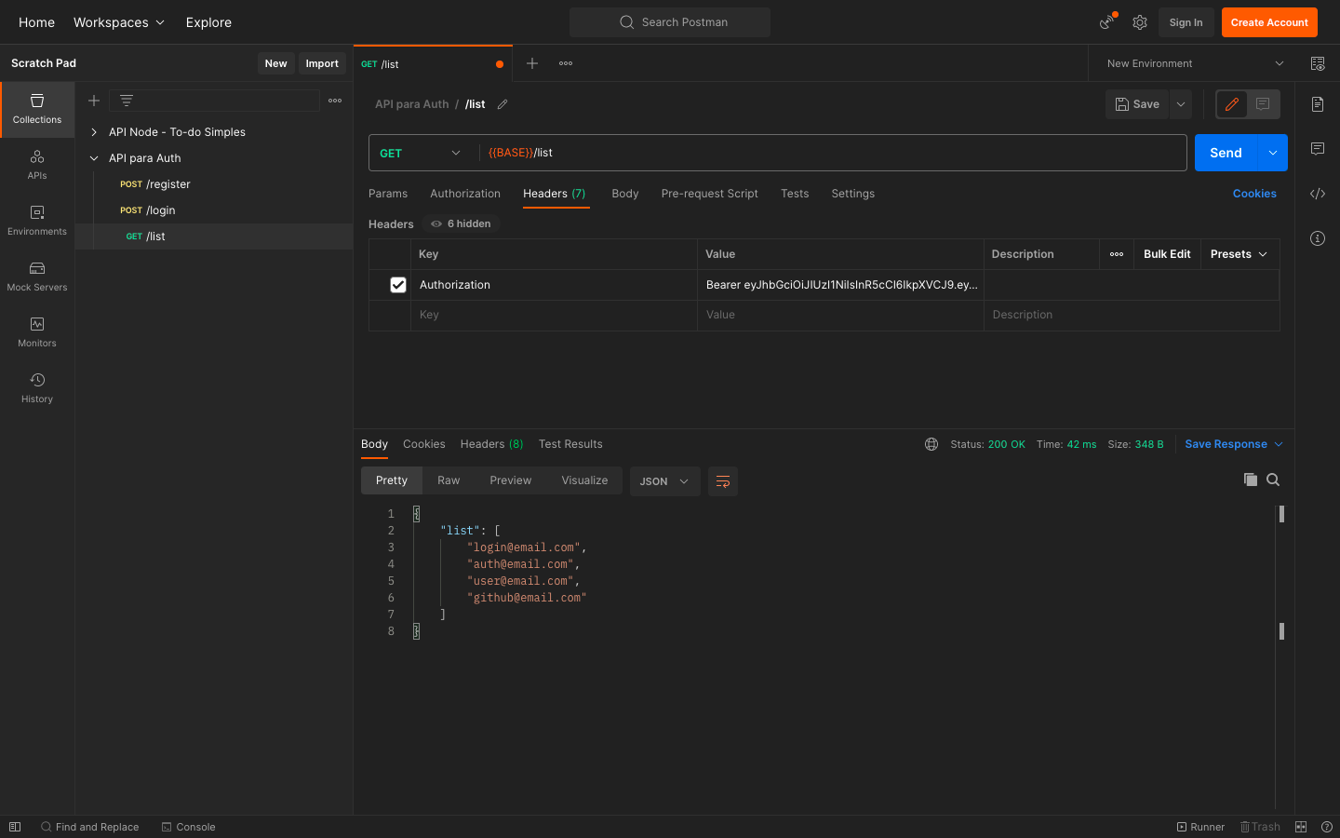
Task: Switch response view to Preview
Action: point(511,480)
